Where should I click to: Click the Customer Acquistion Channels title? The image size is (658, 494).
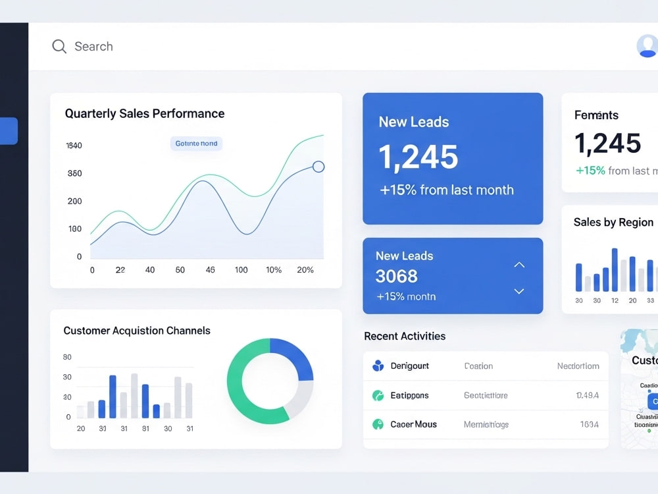tap(137, 331)
